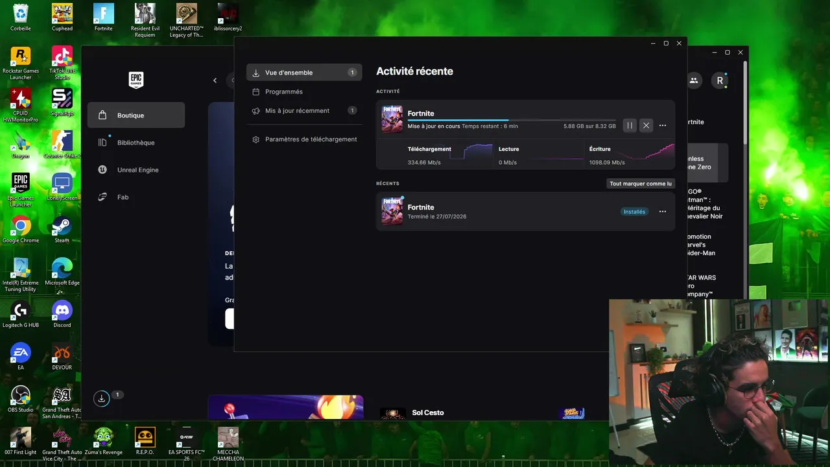Select the Logitech G HUB icon
This screenshot has height=467, width=830.
21,314
